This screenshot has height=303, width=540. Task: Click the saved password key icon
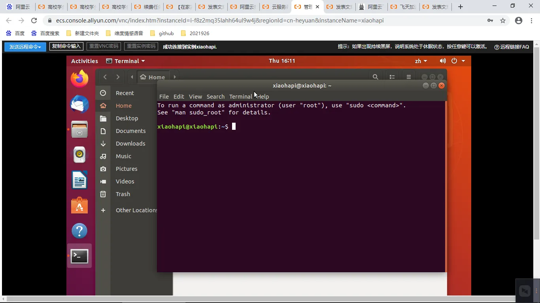[x=490, y=21]
